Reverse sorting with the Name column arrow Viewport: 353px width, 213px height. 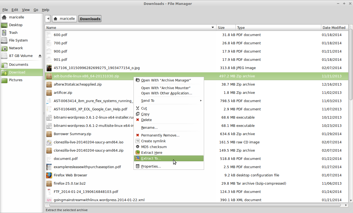tap(213, 27)
